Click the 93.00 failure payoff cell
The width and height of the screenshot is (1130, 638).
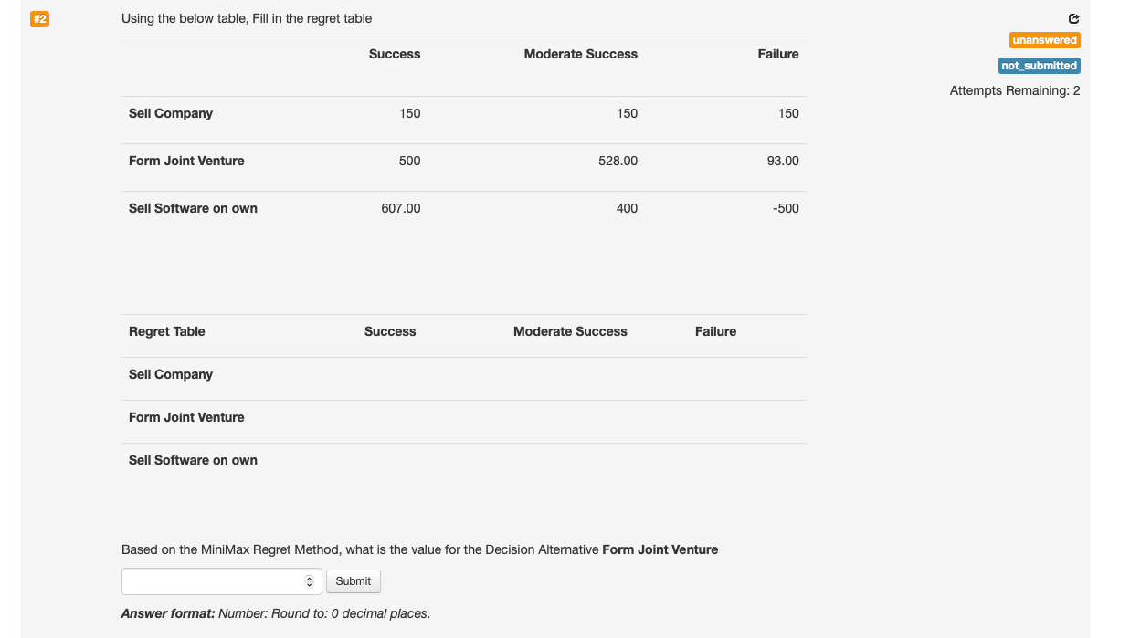coord(783,161)
